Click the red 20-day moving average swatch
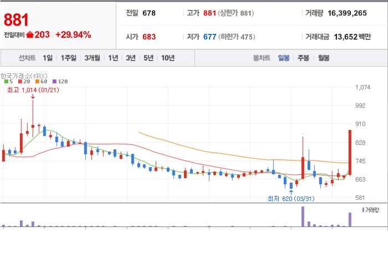388x272 pixels. click(x=20, y=82)
